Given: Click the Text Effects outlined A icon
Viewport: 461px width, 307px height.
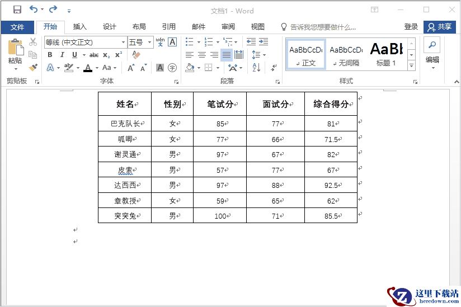Looking at the screenshot, I should tap(50, 68).
